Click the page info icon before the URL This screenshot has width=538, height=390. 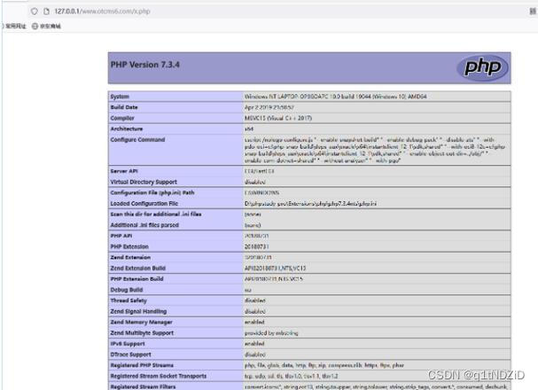46,12
